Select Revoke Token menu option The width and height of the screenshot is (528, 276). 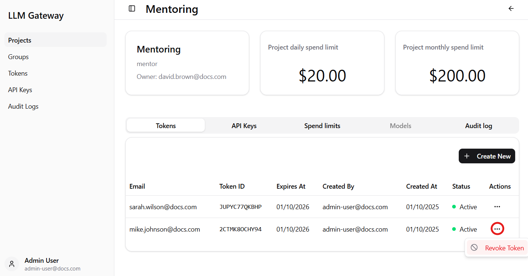504,248
